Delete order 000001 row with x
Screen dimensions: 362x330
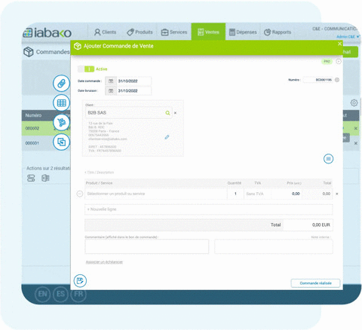pos(356,143)
